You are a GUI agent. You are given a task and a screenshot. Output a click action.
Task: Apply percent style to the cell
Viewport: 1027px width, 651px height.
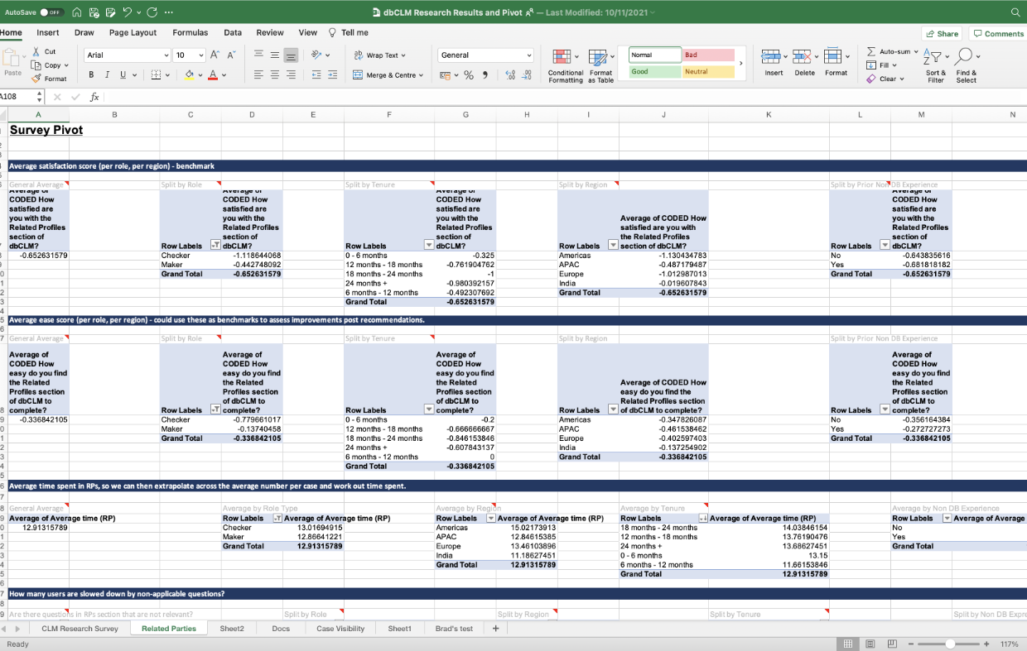[469, 75]
